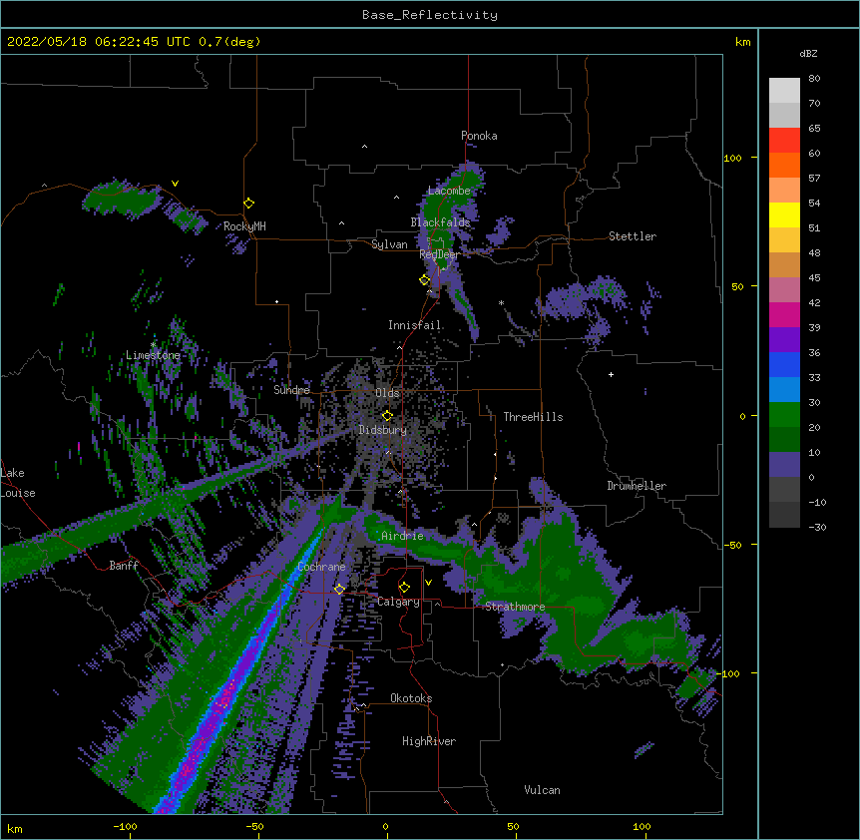
Task: Click the 80 value on the dBZ scale
Action: (x=814, y=79)
